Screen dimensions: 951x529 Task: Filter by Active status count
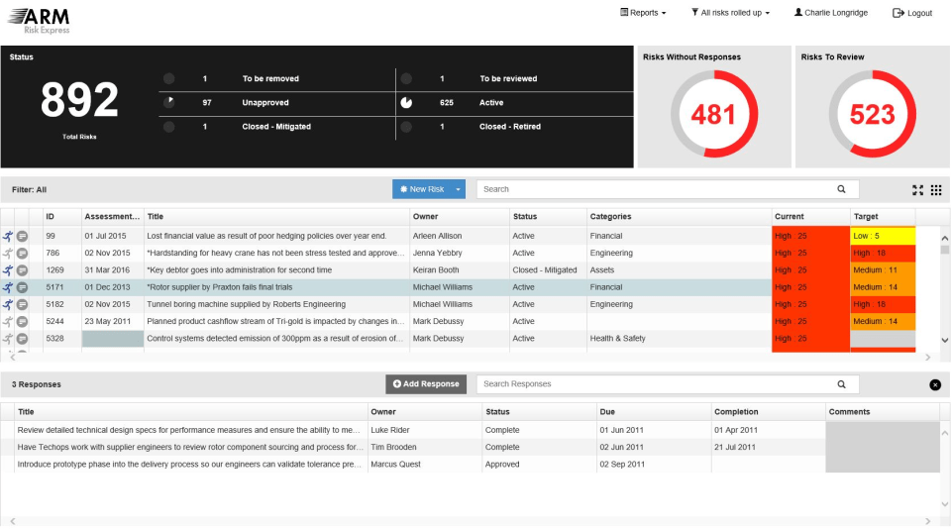(x=514, y=103)
